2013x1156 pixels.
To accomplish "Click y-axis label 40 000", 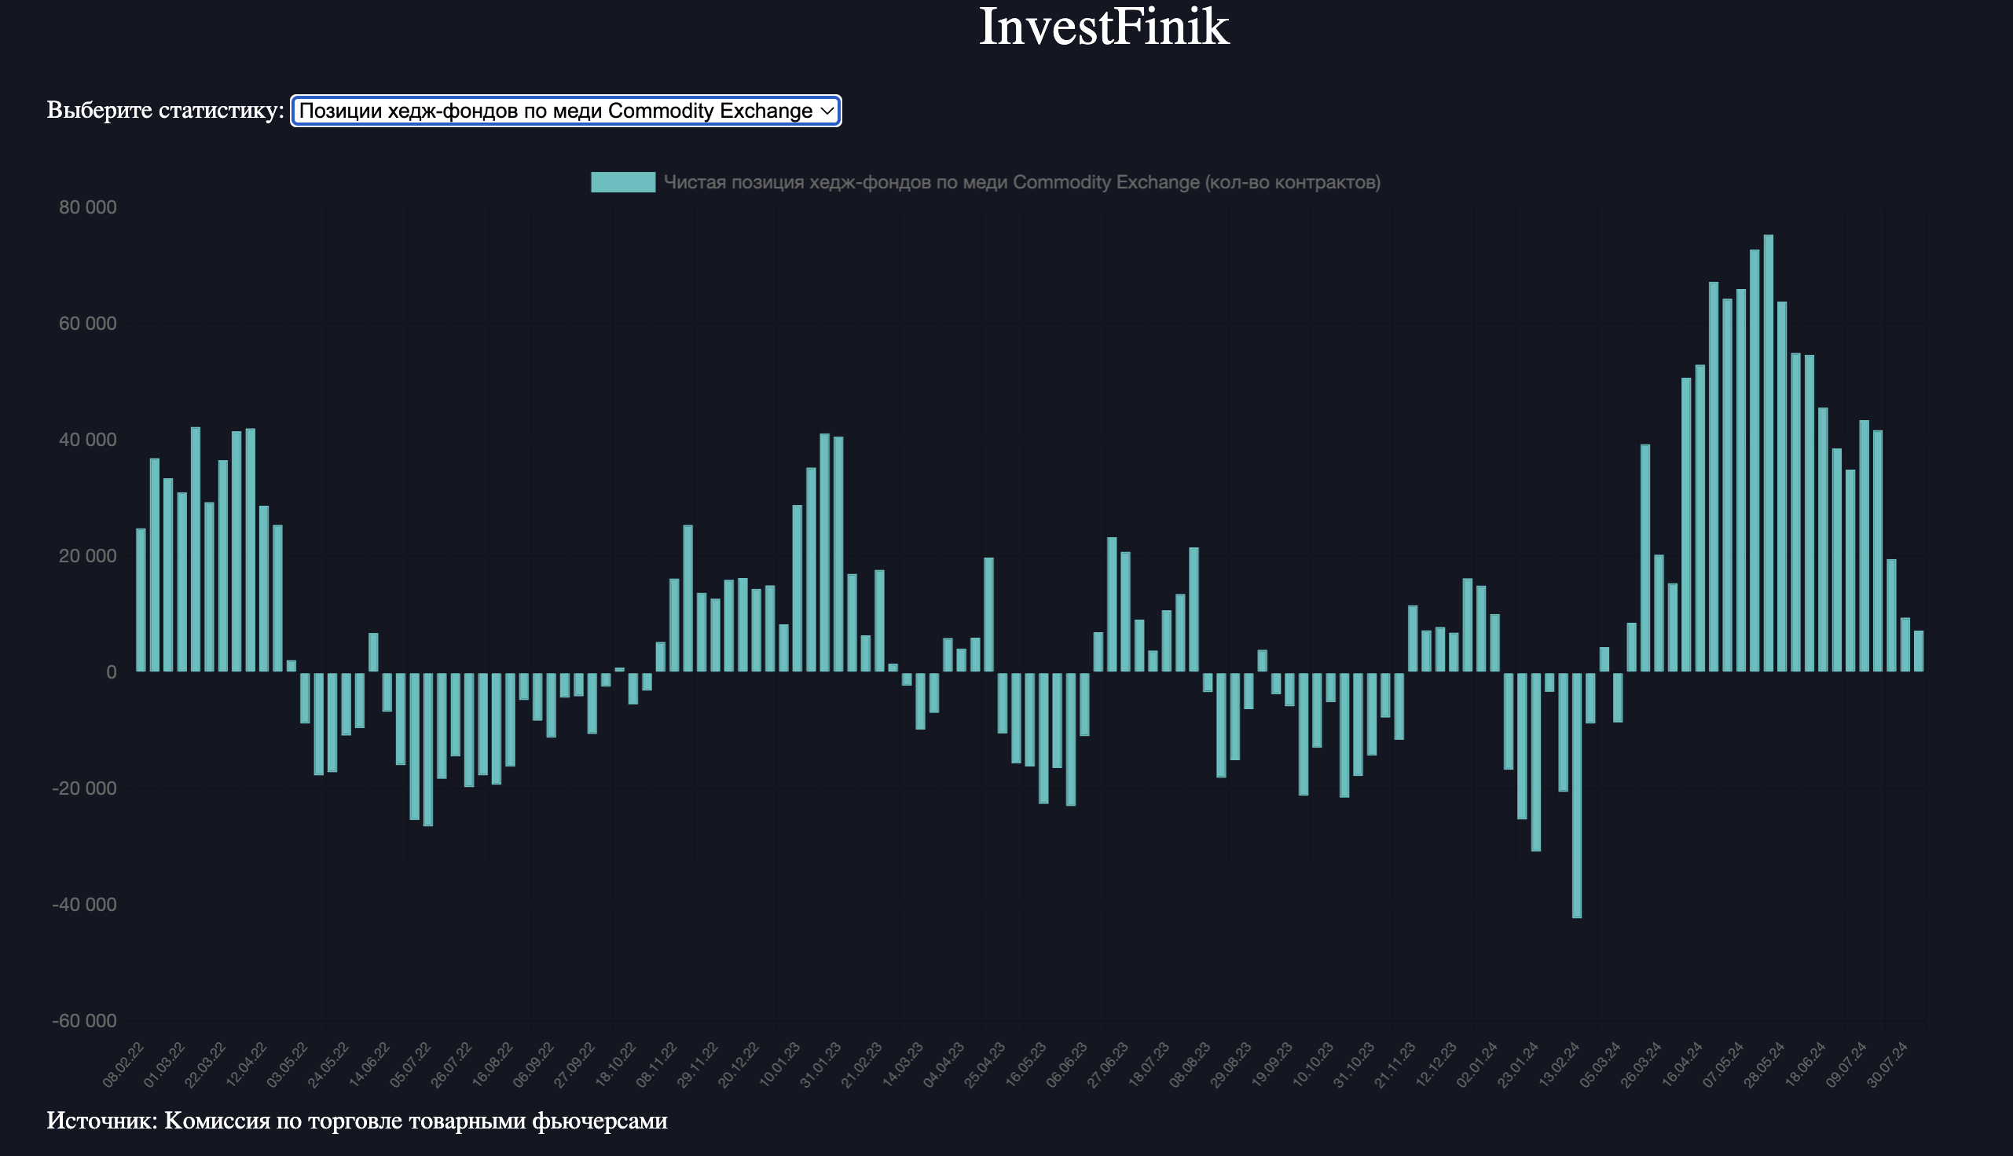I will coord(87,440).
